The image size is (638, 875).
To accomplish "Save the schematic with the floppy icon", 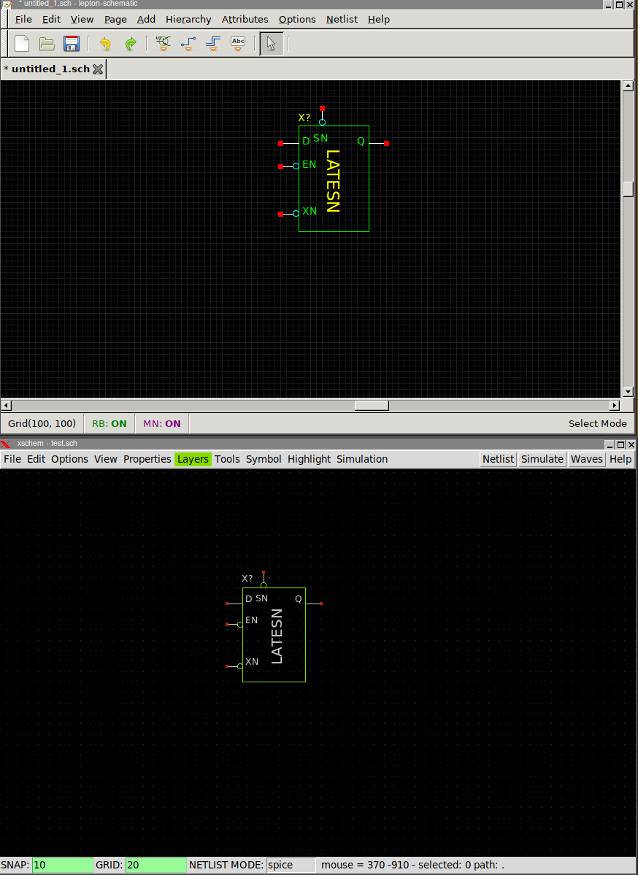I will point(71,44).
